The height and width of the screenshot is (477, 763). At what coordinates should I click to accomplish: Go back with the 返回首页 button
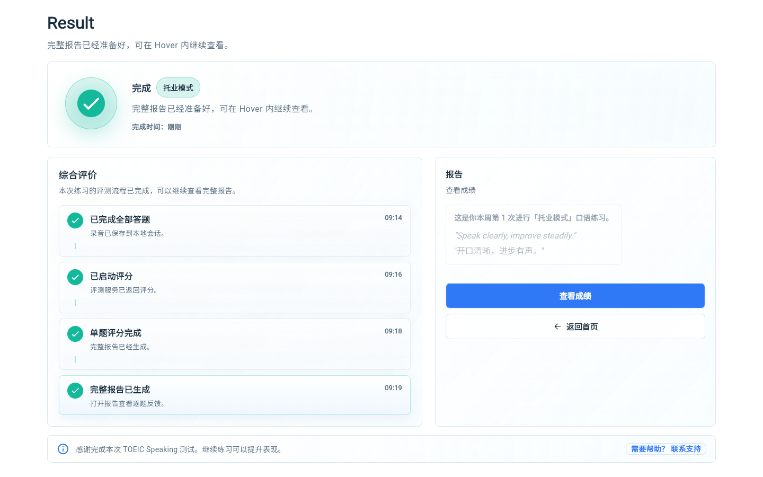click(575, 326)
